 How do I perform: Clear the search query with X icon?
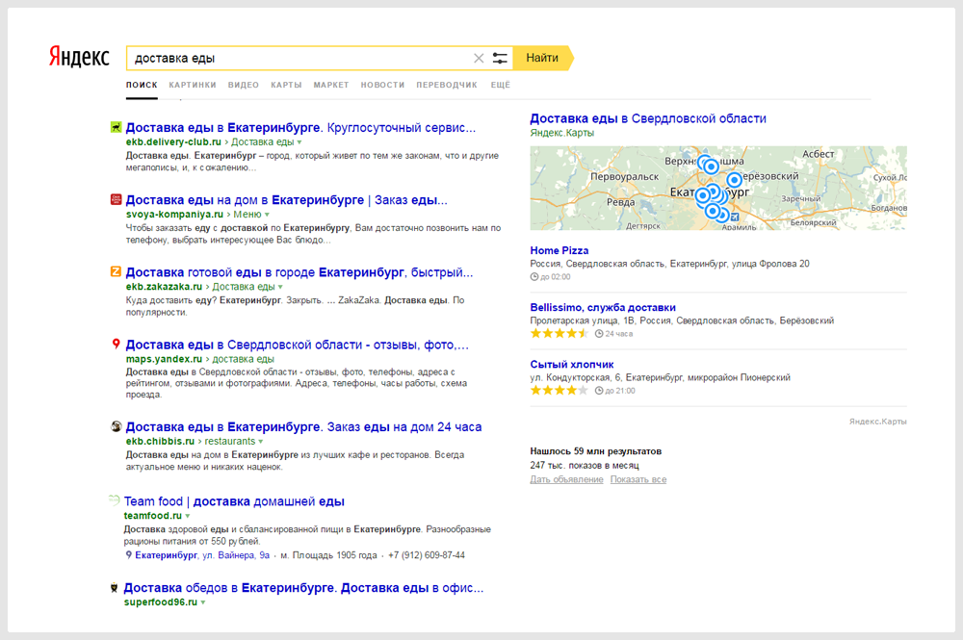click(479, 59)
